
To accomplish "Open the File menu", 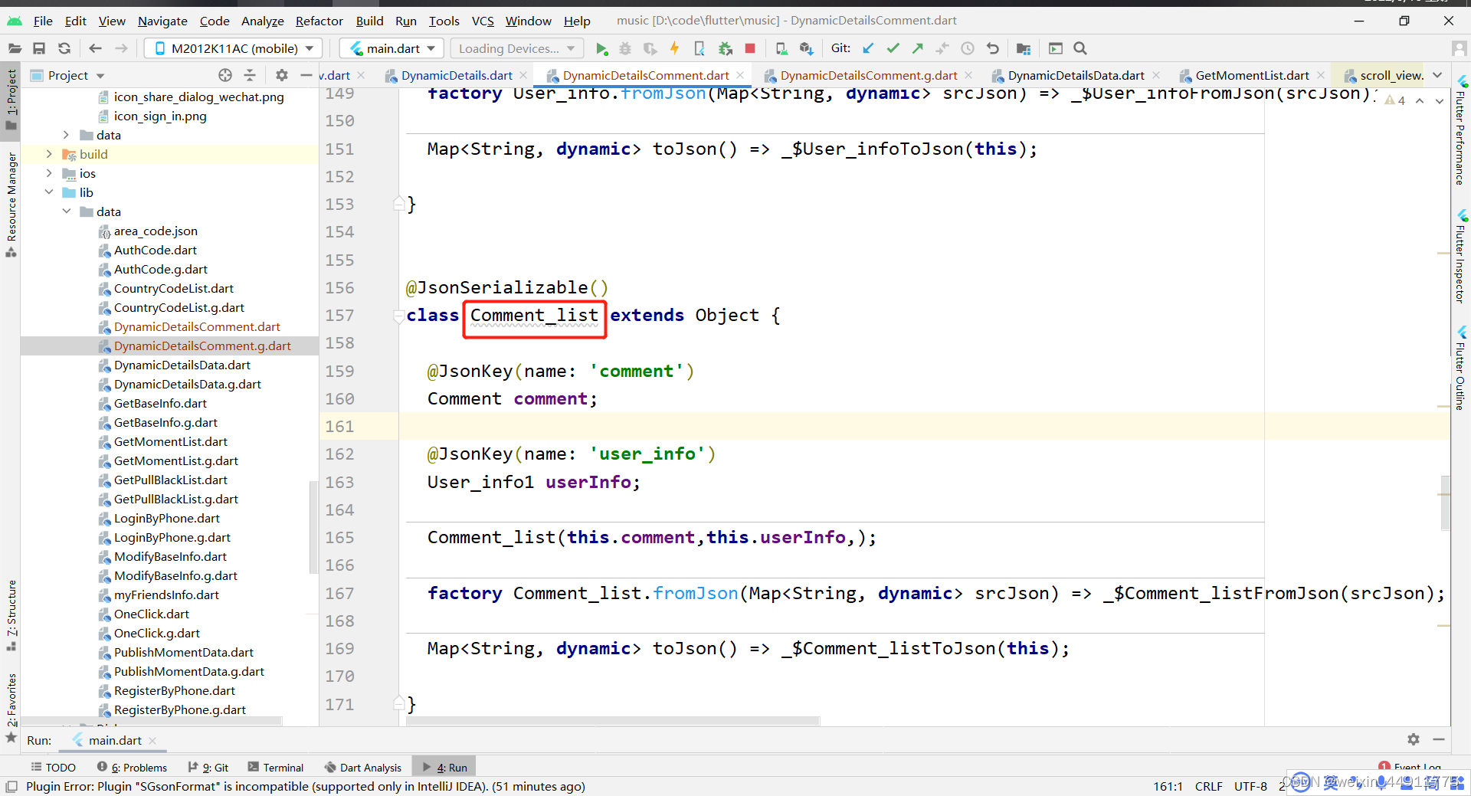I will click(x=43, y=21).
